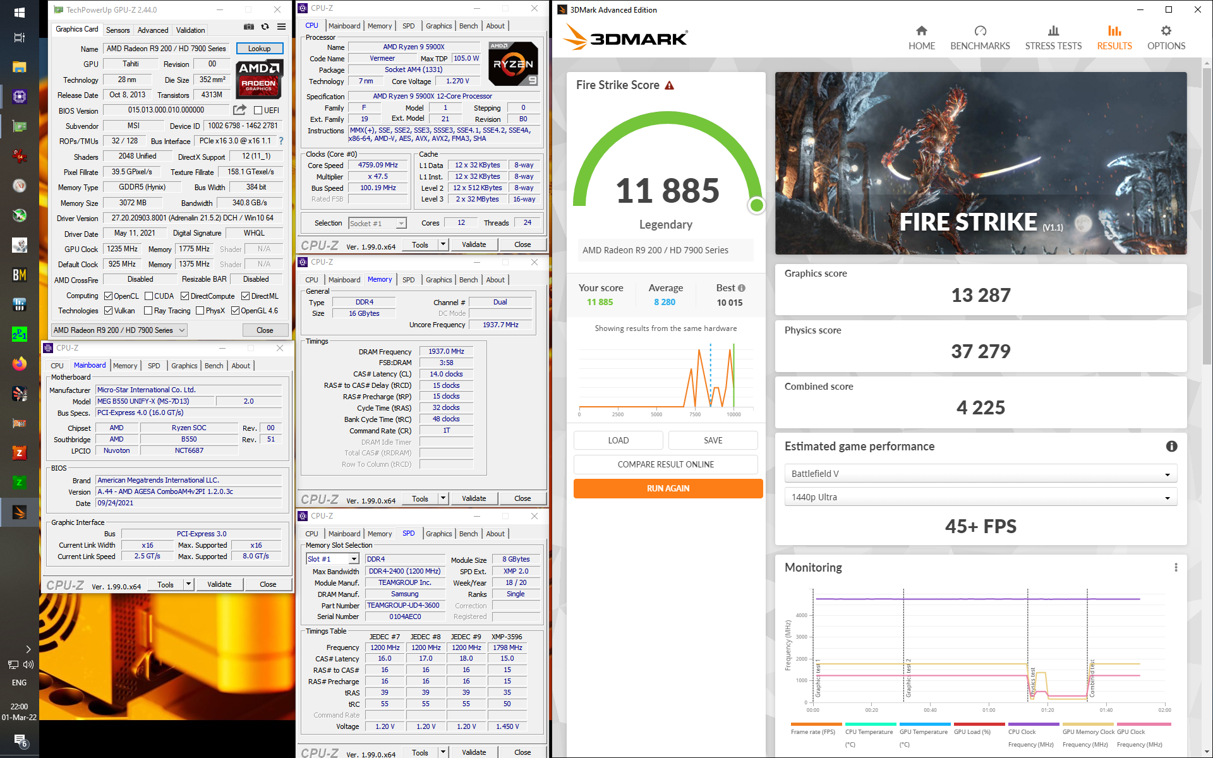This screenshot has height=758, width=1213.
Task: Take a GPU-Z screenshot with camera icon
Action: click(x=249, y=27)
